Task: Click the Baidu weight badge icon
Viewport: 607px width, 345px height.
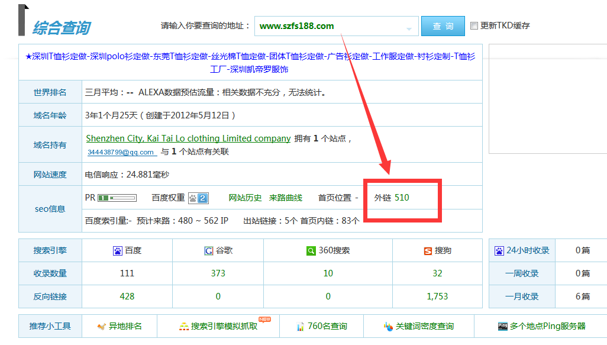Action: pos(198,198)
